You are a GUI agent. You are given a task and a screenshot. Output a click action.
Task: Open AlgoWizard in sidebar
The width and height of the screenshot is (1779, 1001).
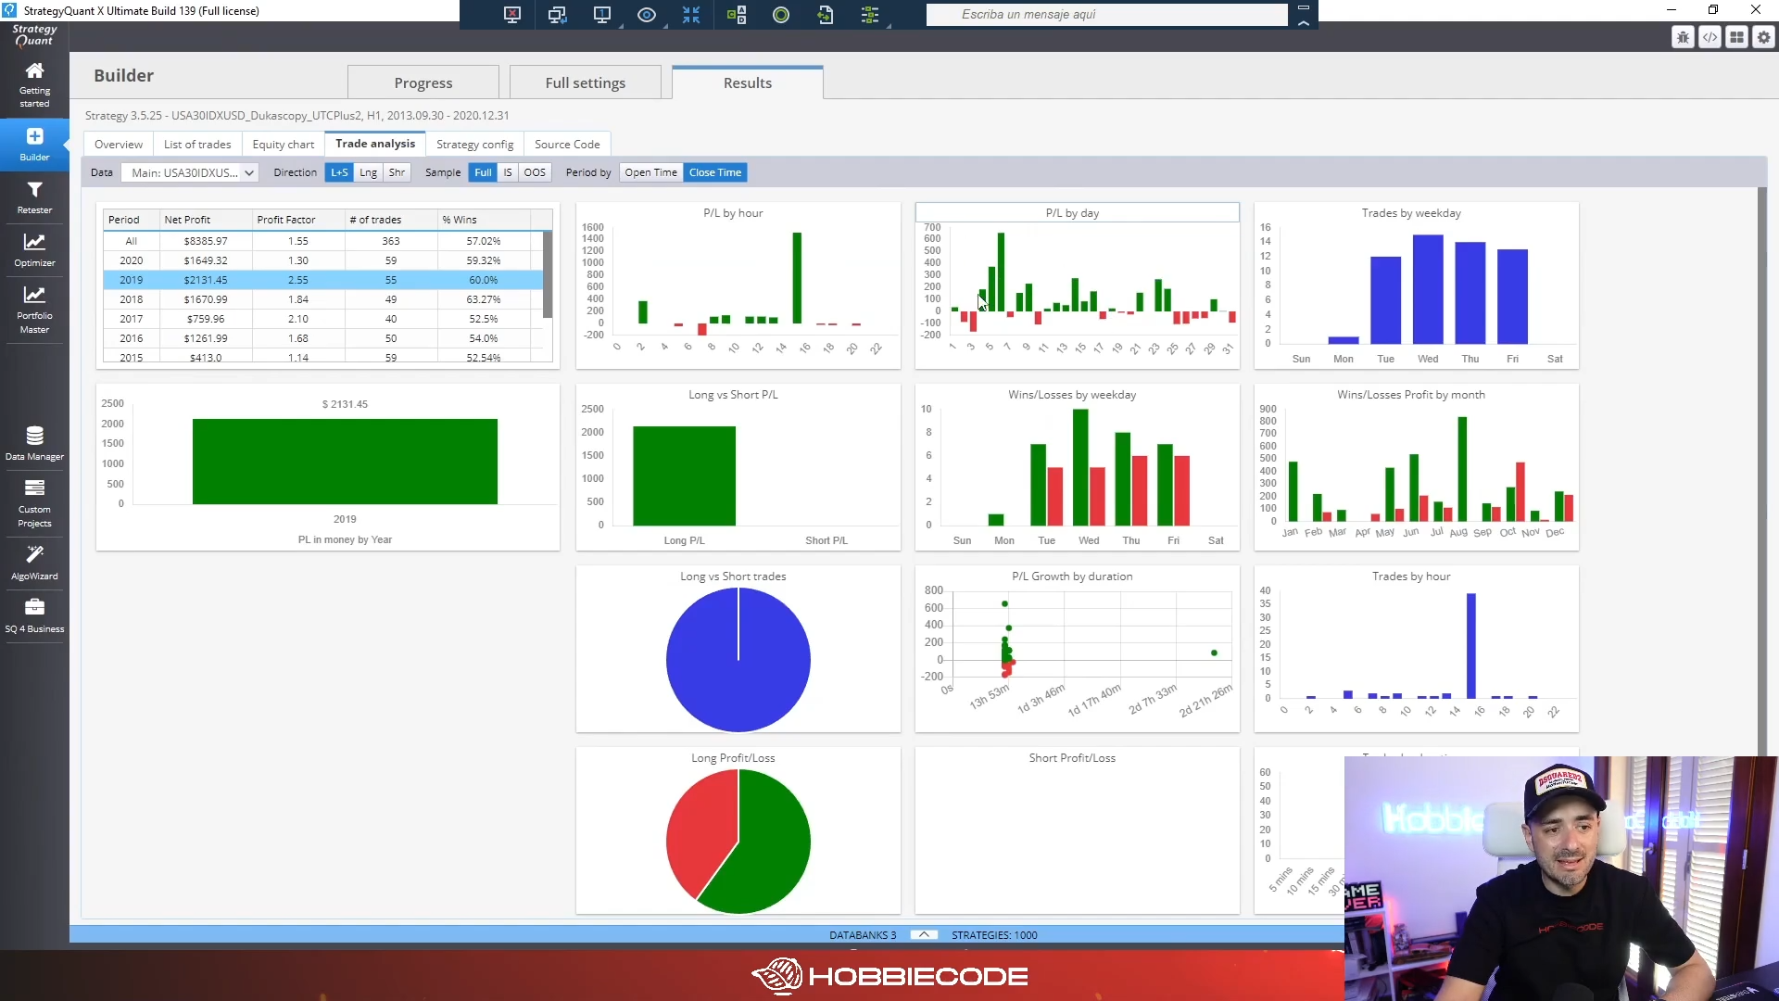34,564
